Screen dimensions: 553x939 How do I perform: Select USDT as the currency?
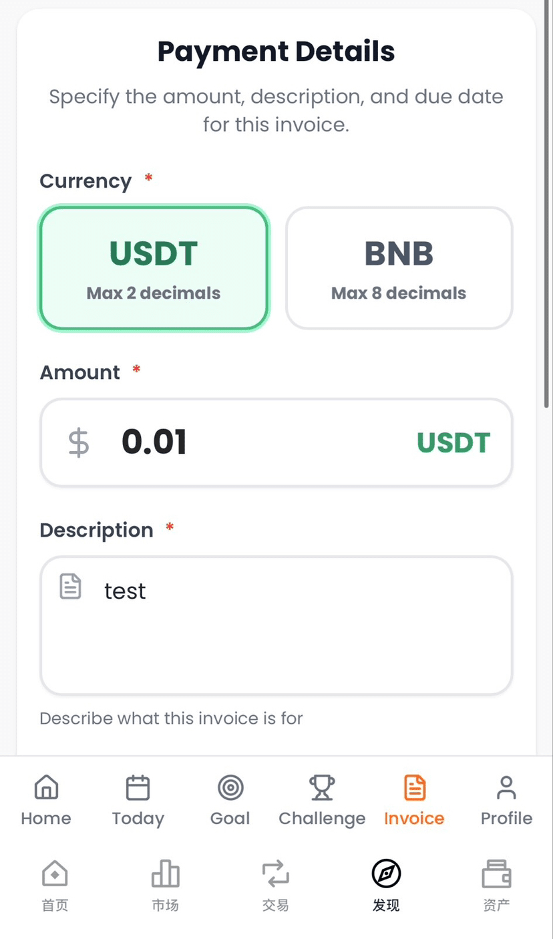[154, 268]
